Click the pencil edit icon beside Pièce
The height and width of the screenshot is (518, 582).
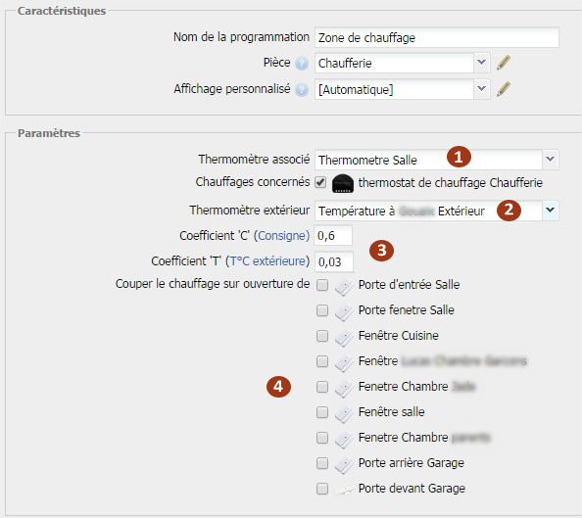(504, 63)
